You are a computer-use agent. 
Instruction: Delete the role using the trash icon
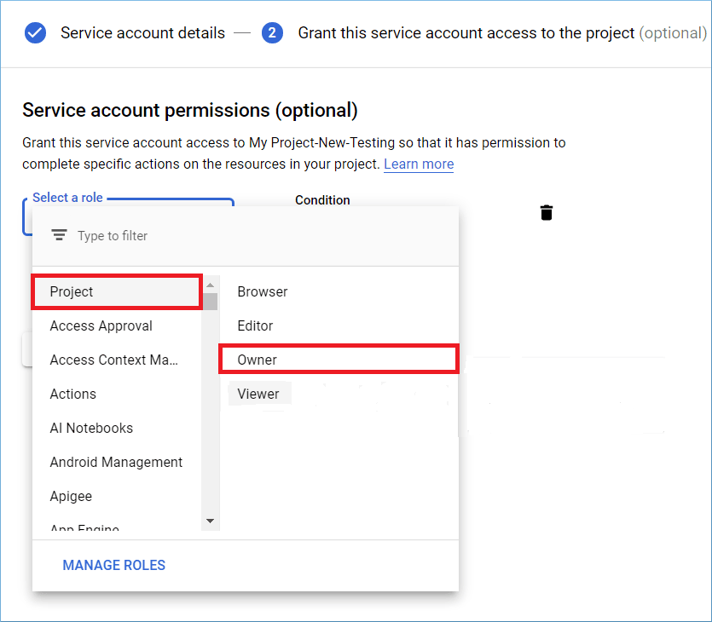coord(547,212)
